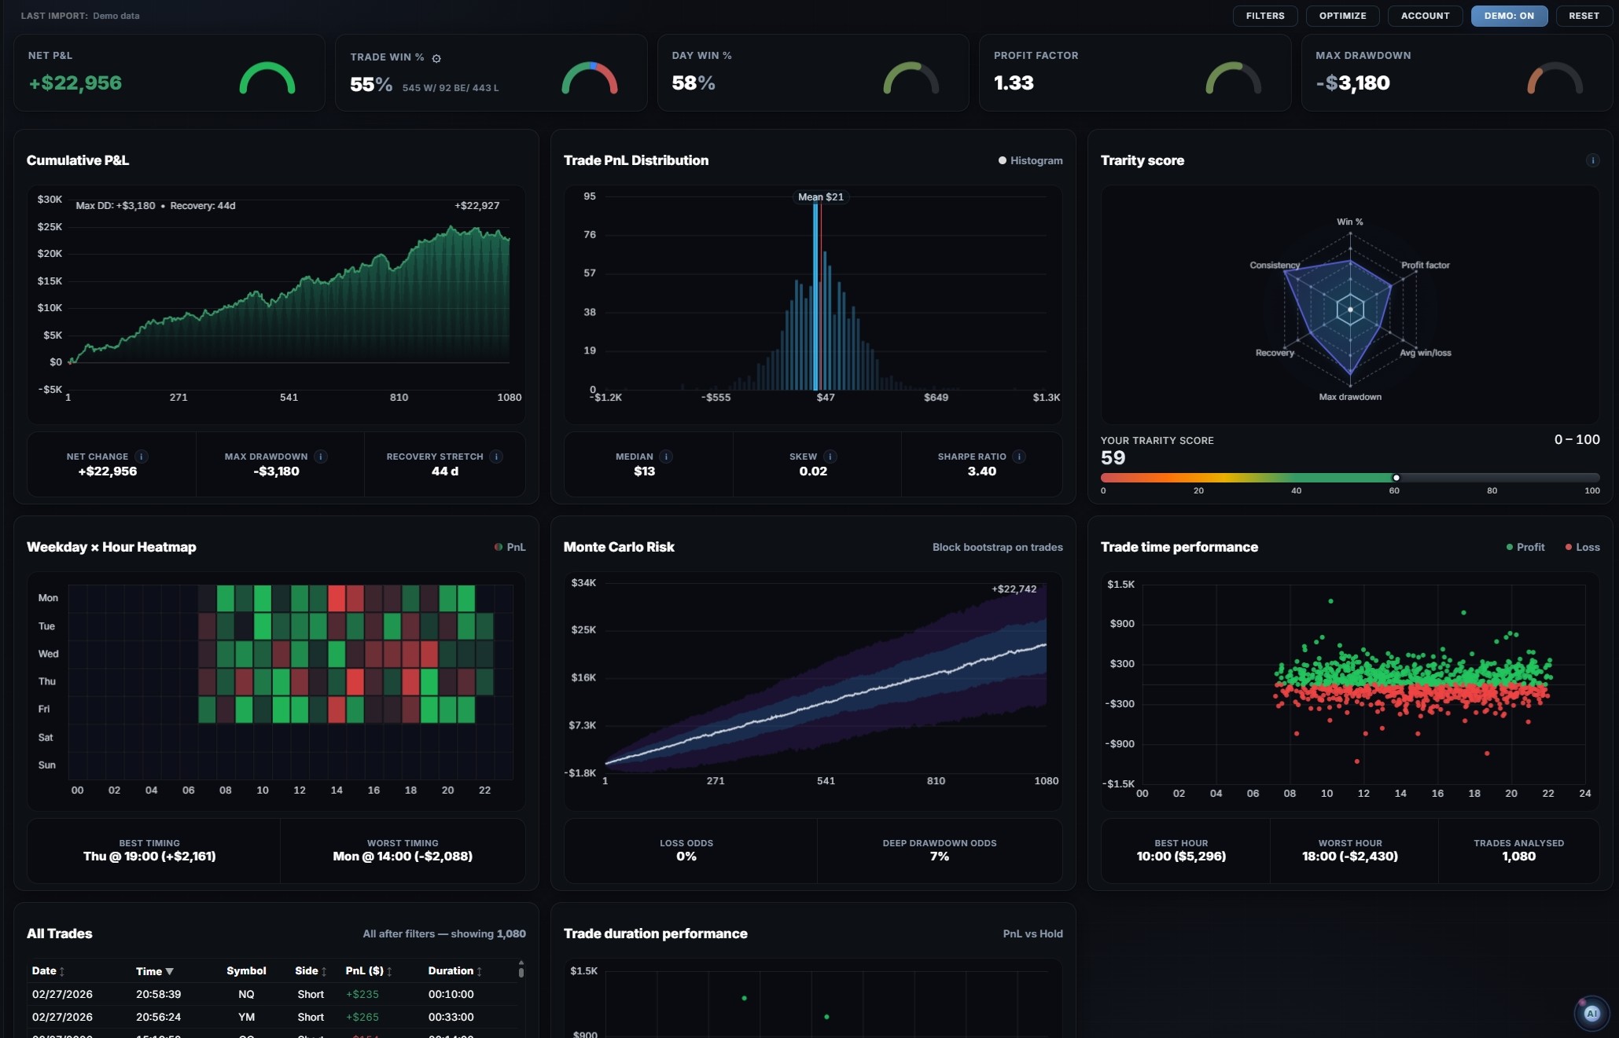
Task: Click Deep Drawdown Odds 7% value
Action: click(940, 856)
